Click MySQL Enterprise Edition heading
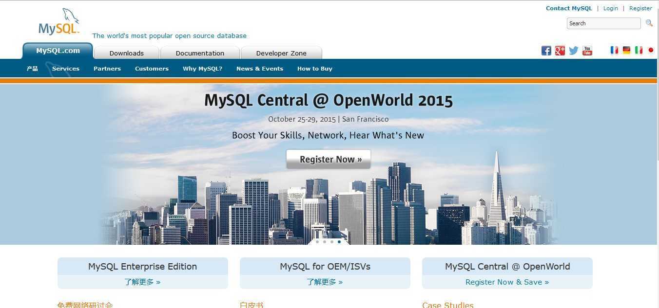This screenshot has width=659, height=308. [x=142, y=267]
